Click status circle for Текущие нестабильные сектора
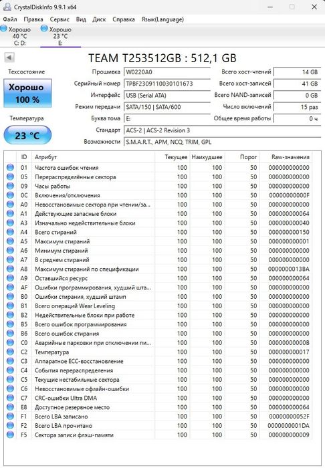Screen dimensions: 325x468 (10, 379)
